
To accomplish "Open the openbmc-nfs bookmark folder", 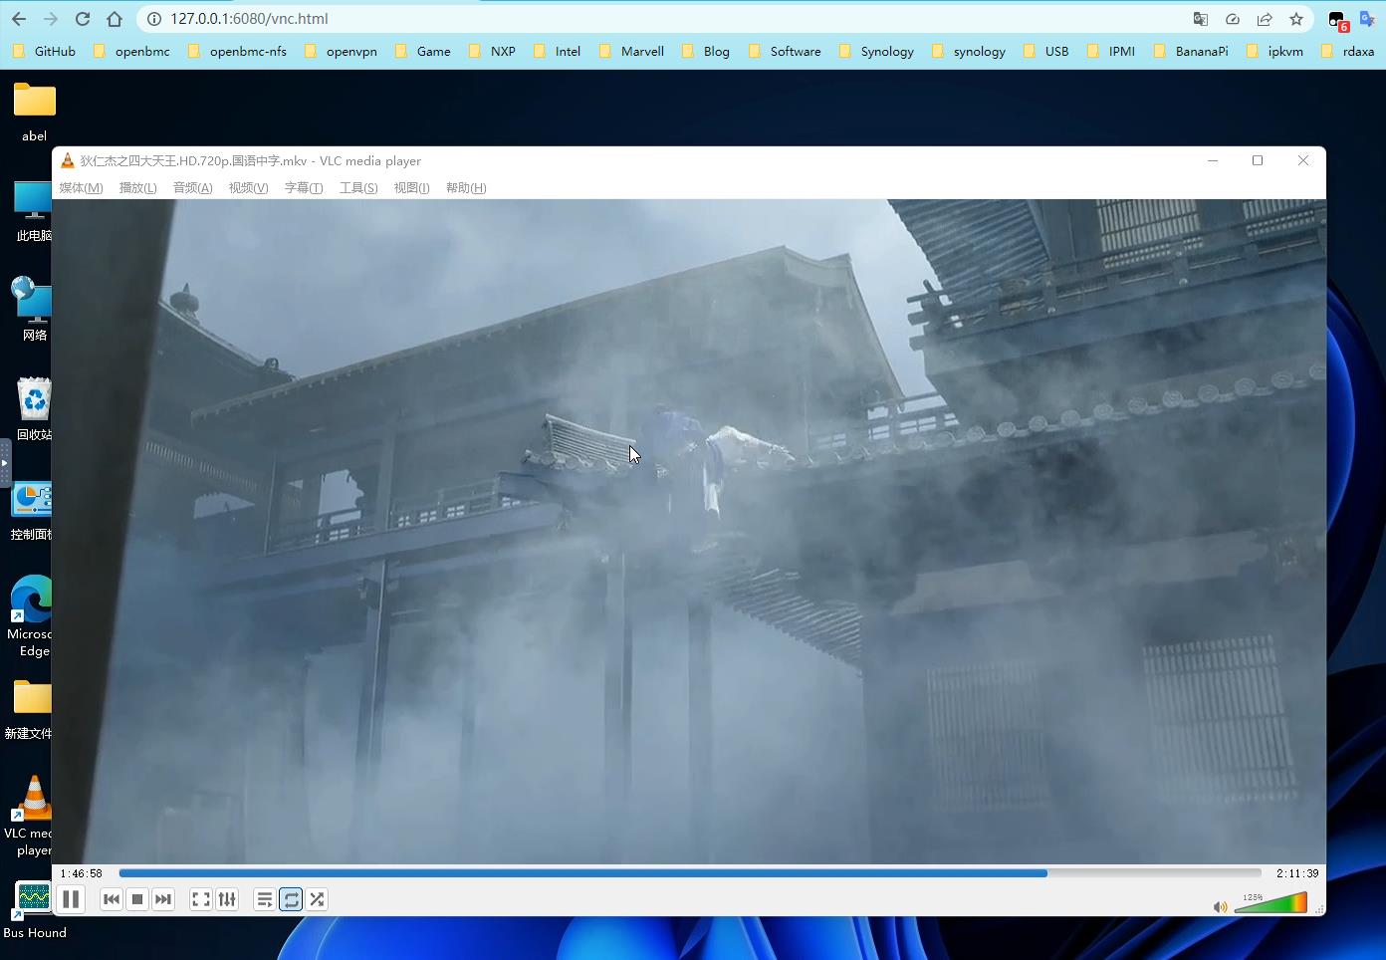I will click(237, 51).
